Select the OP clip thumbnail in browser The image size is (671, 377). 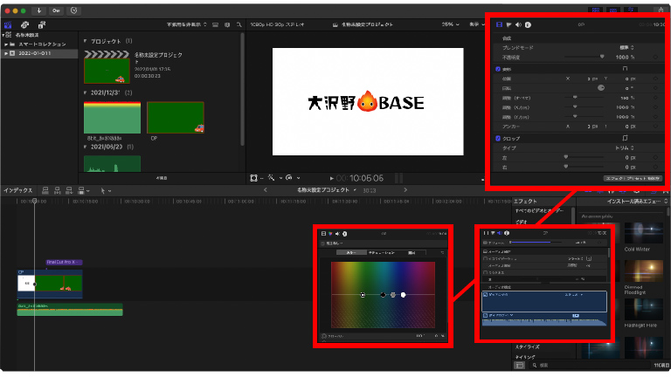(176, 118)
